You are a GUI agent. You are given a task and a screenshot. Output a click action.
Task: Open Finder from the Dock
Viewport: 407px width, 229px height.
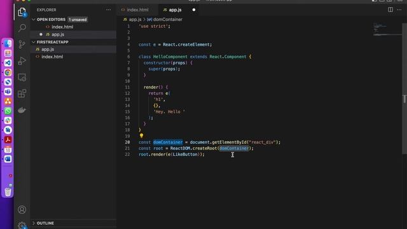coord(8,43)
